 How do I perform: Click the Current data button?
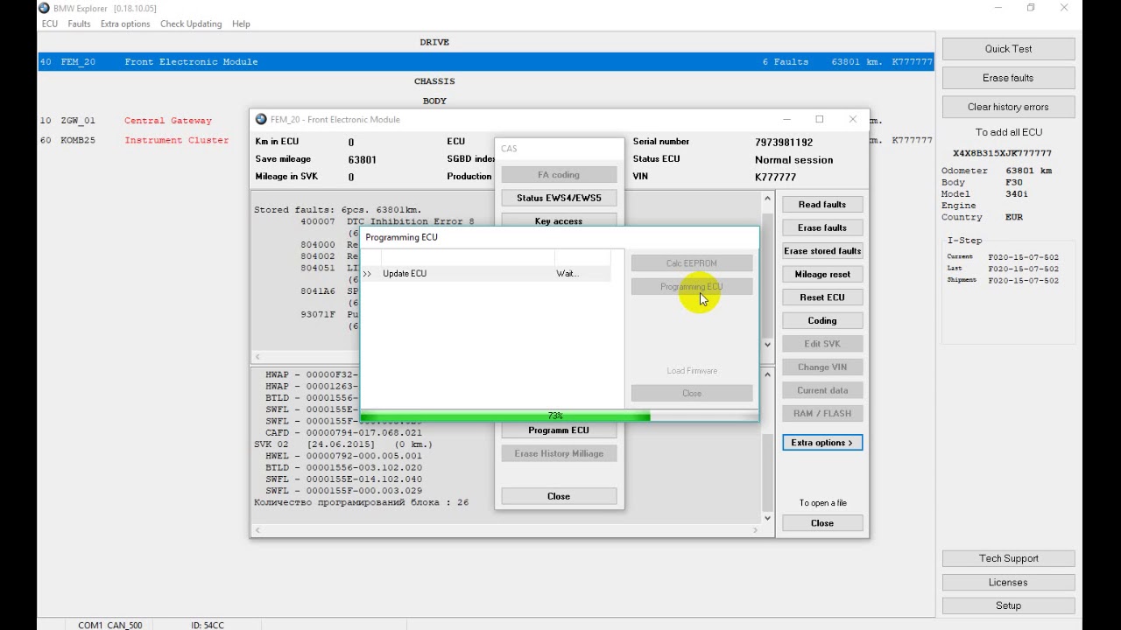(822, 390)
